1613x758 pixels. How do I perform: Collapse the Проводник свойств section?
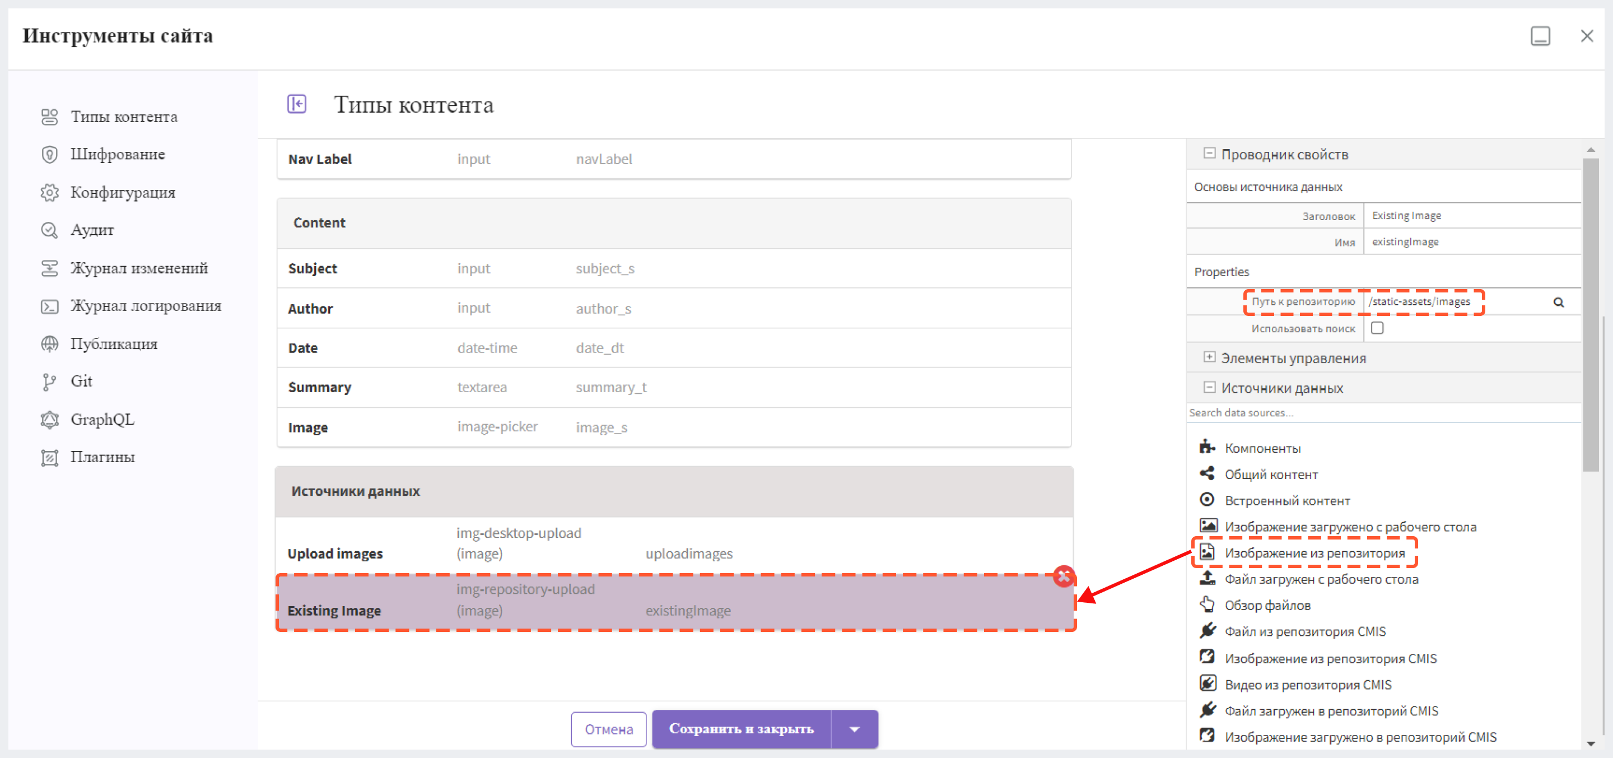pos(1209,153)
